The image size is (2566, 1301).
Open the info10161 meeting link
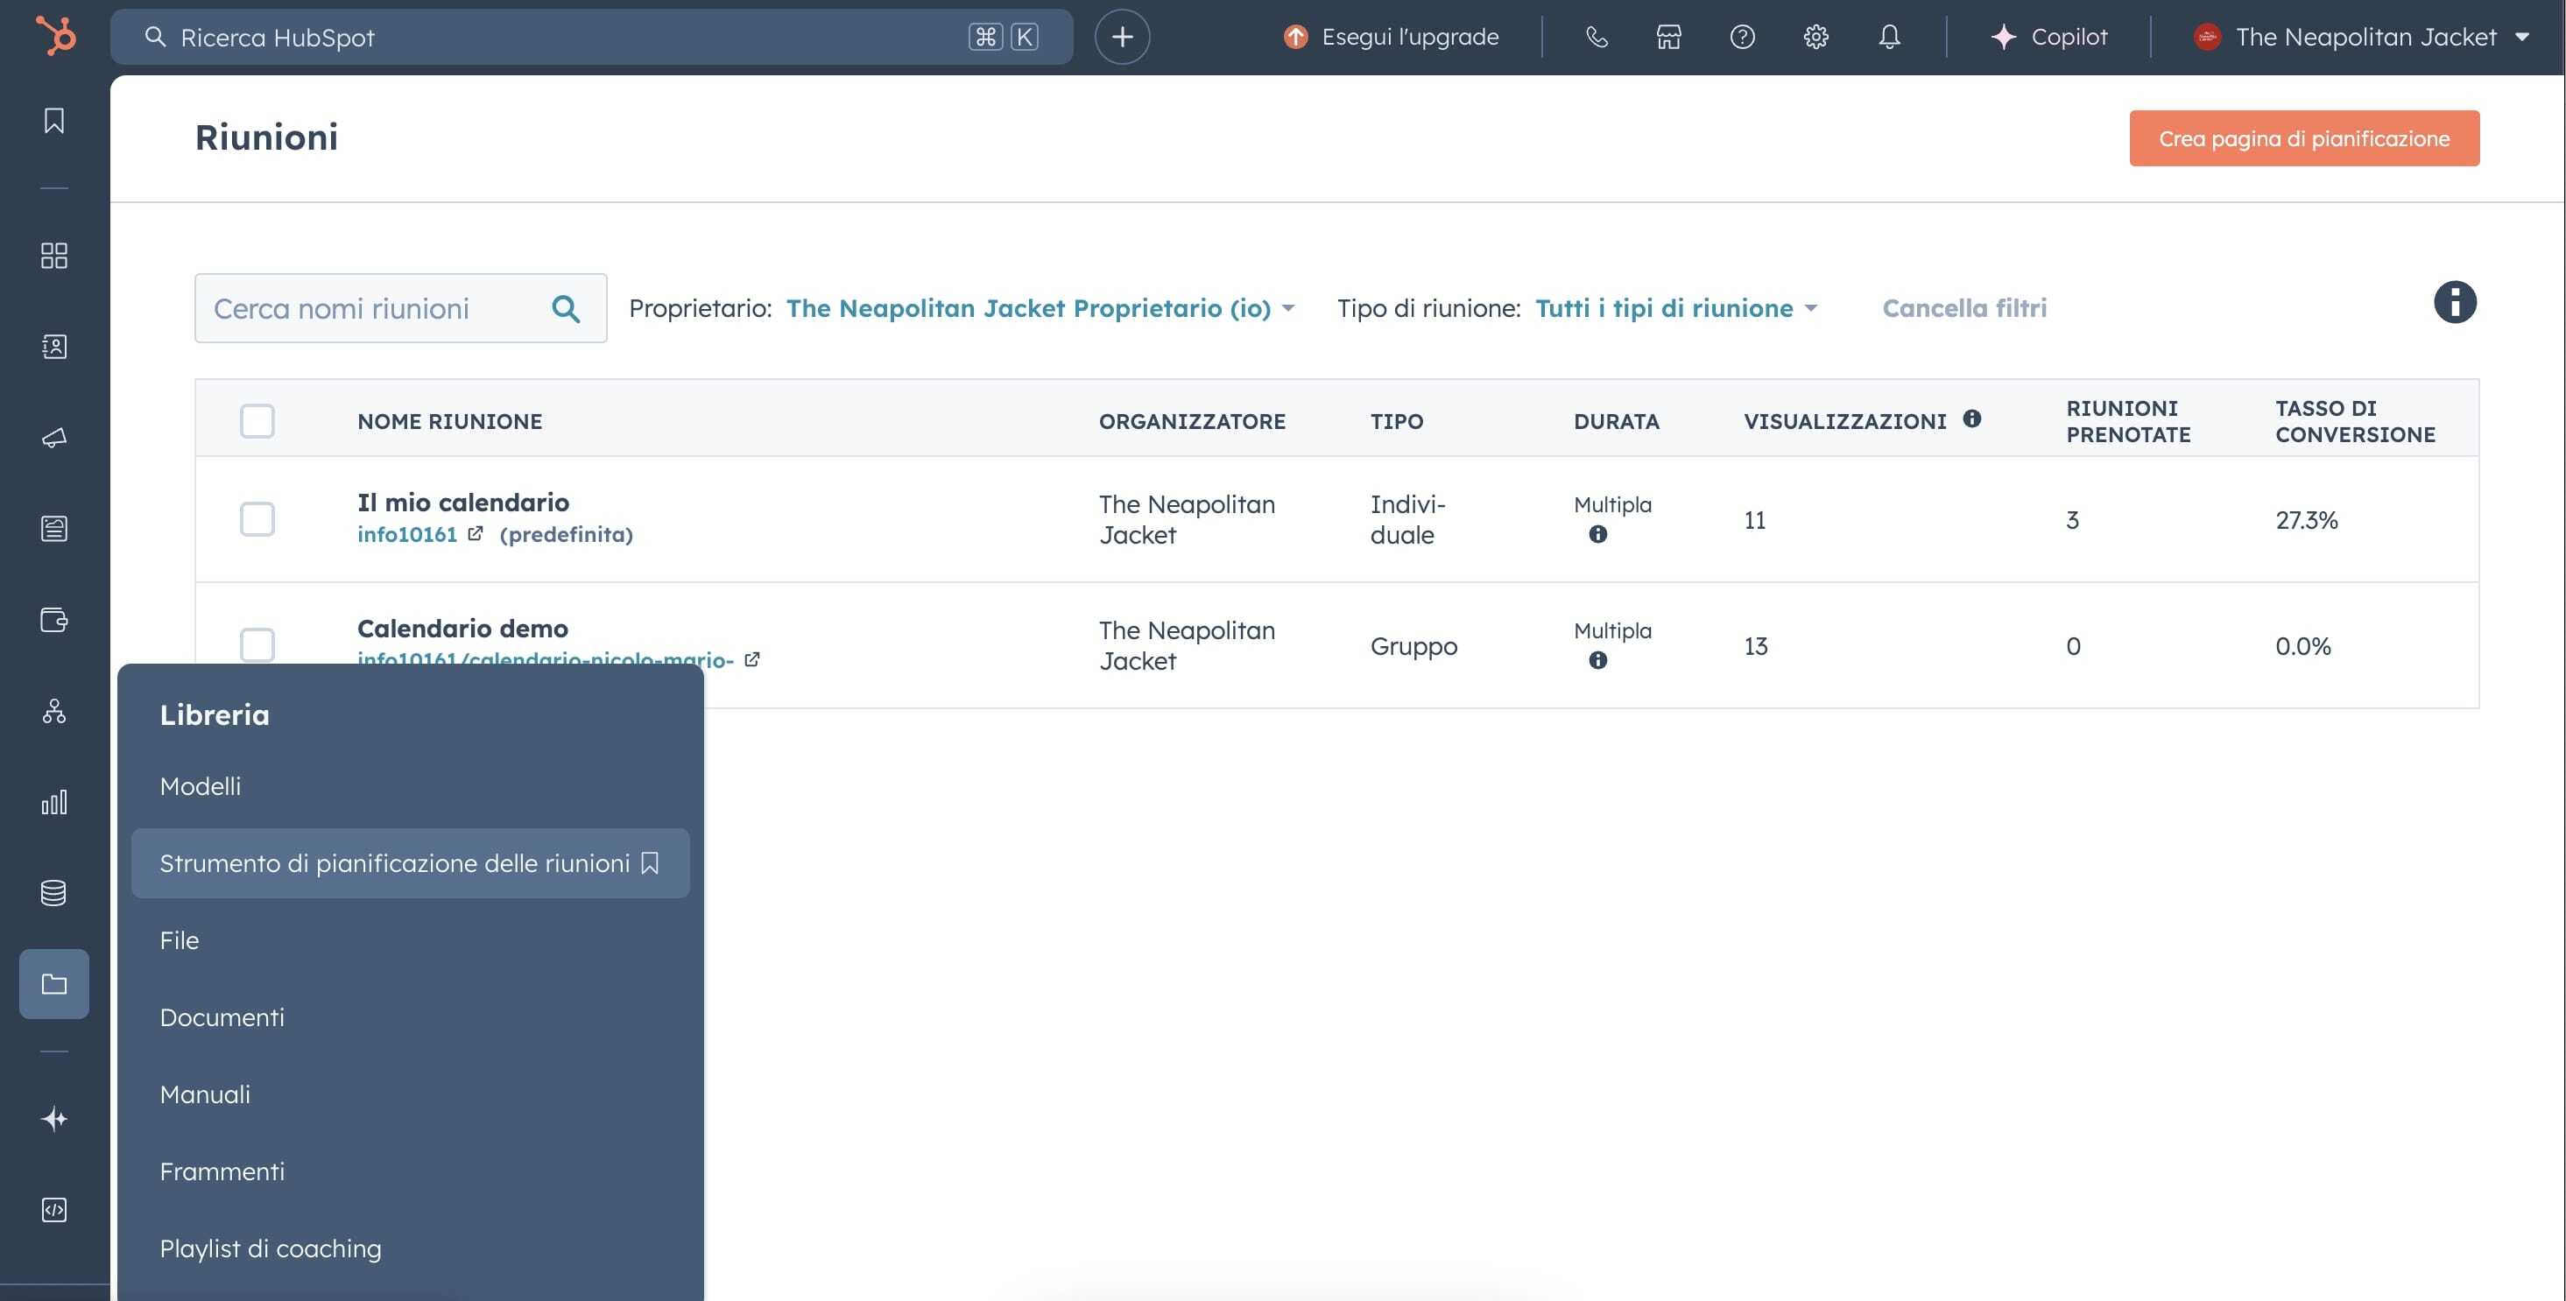click(407, 534)
